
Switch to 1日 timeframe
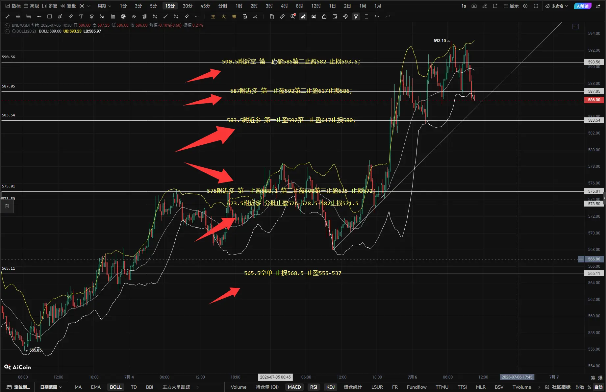(332, 6)
